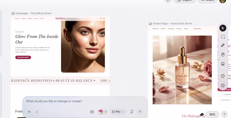231x118 pixels.
Task: Click the device icon beside Homepage title
Action: click(13, 13)
